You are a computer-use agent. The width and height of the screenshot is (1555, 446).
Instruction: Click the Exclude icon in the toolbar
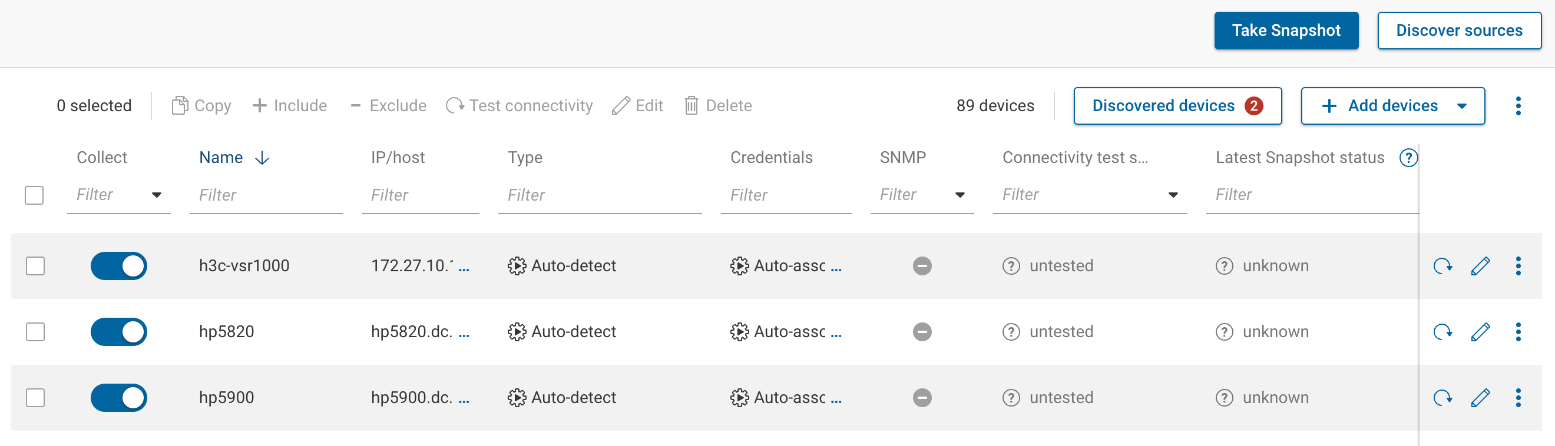click(x=355, y=105)
